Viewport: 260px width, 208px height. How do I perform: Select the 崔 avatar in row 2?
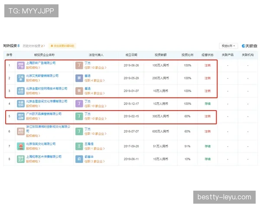(x=79, y=78)
